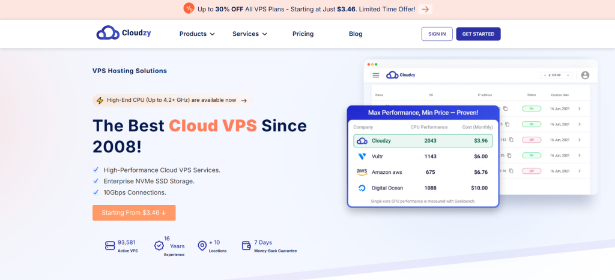
Task: Click the lightning bolt icon in the CPU notice
Action: (x=100, y=100)
